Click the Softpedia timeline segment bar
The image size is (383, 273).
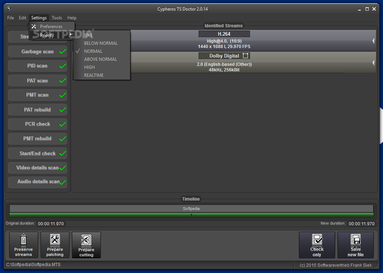191,209
